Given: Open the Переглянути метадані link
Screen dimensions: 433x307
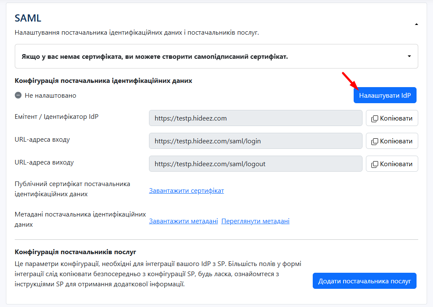Looking at the screenshot, I should pyautogui.click(x=255, y=221).
